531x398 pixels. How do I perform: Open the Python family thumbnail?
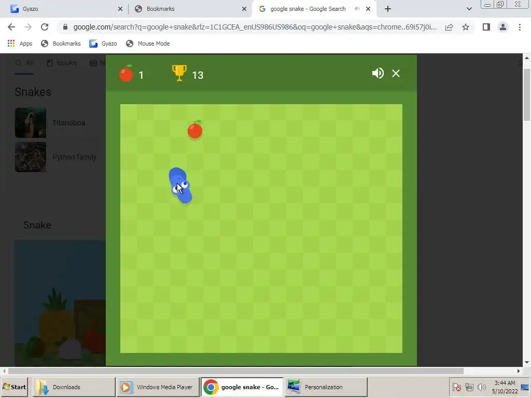coord(31,157)
